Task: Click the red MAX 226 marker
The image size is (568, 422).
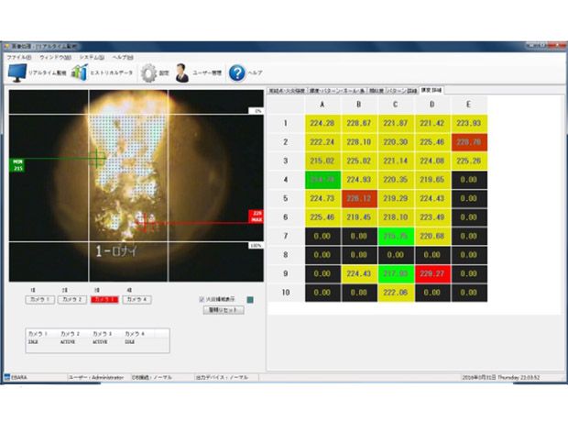Action: 256,219
